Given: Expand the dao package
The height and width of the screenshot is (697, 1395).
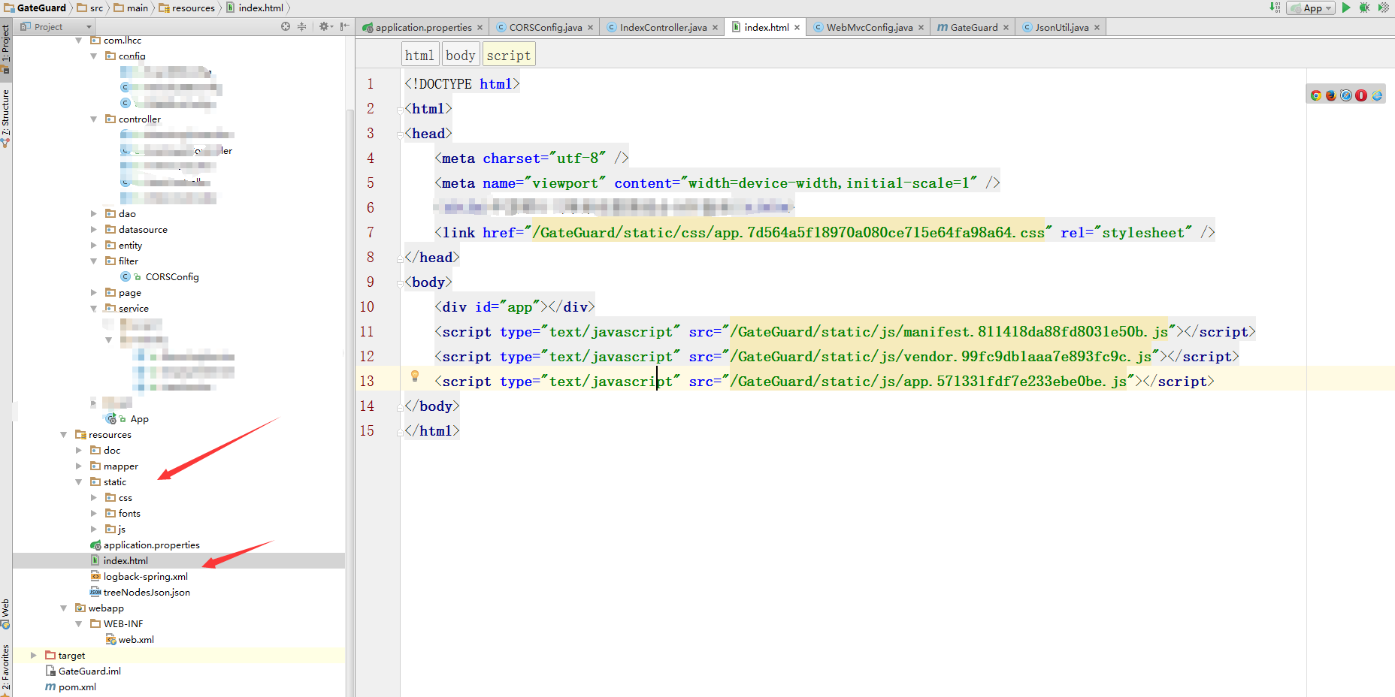Looking at the screenshot, I should point(93,214).
